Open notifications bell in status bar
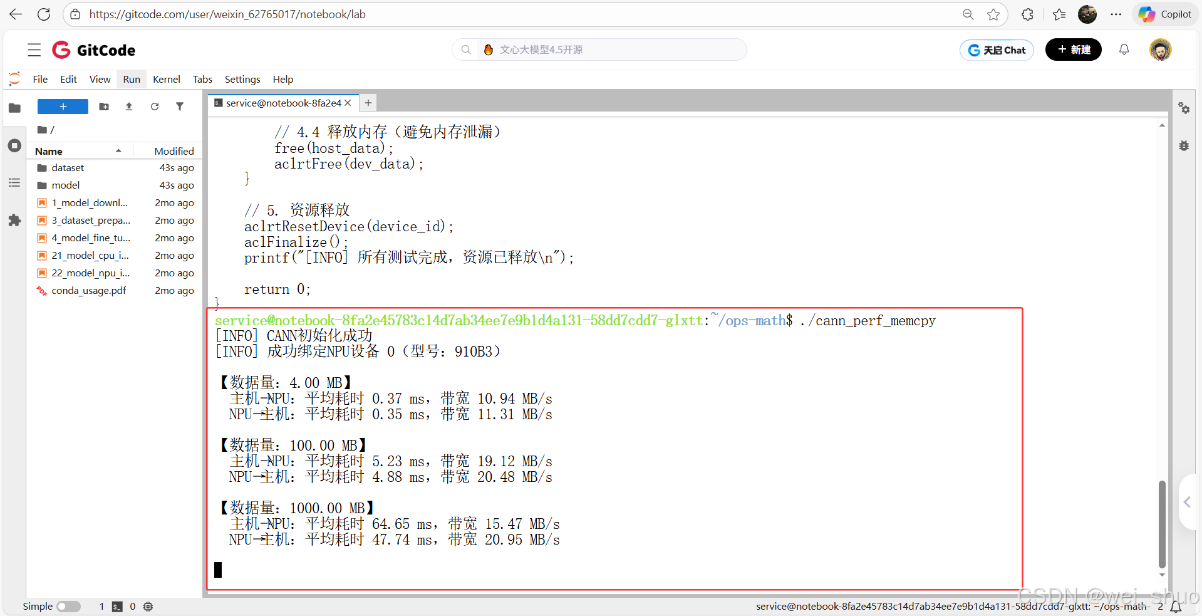1202x616 pixels. tap(1176, 607)
